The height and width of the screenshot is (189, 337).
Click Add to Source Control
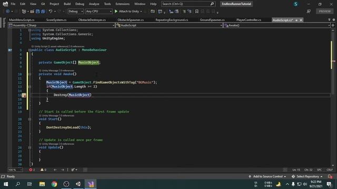coord(267,176)
